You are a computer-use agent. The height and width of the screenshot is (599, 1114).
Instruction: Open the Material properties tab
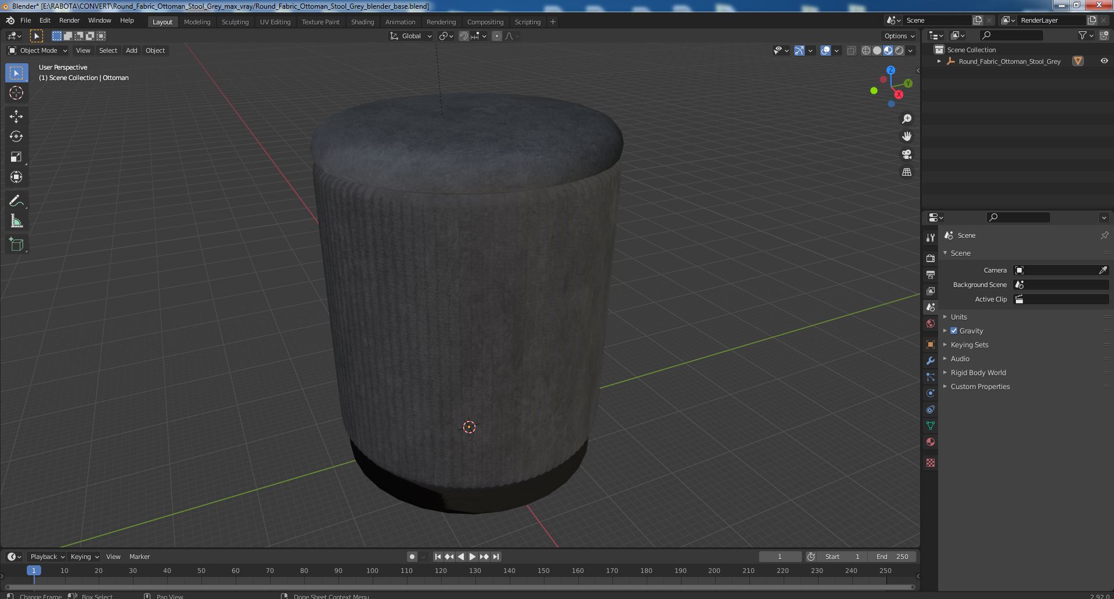931,441
